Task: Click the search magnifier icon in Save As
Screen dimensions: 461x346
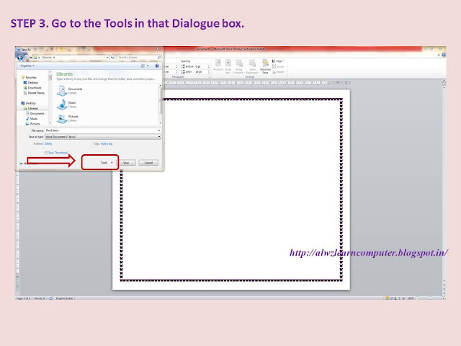Action: coord(158,58)
